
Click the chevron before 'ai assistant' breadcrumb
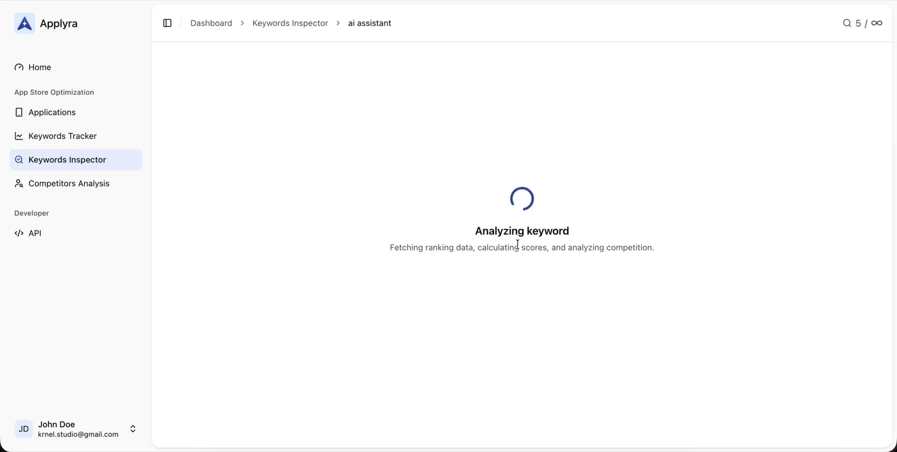pos(338,23)
